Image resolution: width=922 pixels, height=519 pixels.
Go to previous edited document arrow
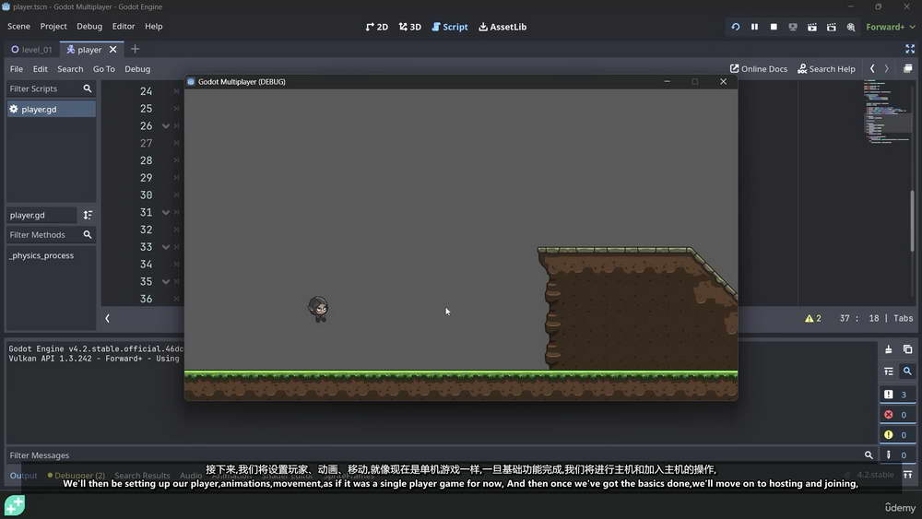click(x=872, y=69)
